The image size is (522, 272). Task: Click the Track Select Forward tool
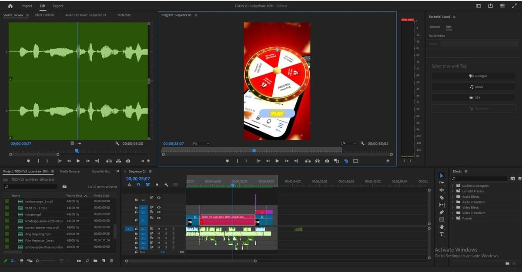coord(442,182)
